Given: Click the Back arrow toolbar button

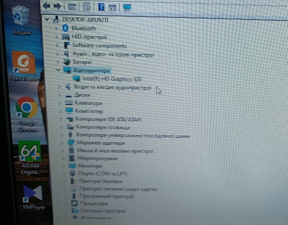Looking at the screenshot, I should (x=47, y=6).
